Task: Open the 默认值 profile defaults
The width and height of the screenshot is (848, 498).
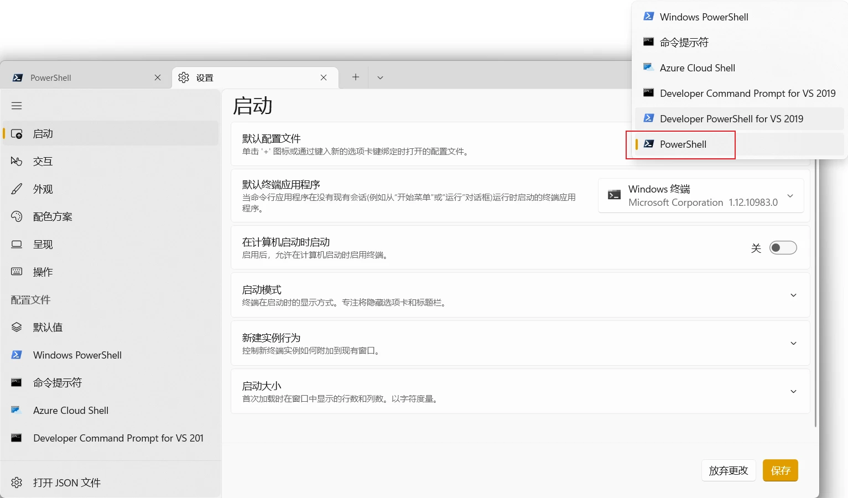Action: click(x=111, y=327)
